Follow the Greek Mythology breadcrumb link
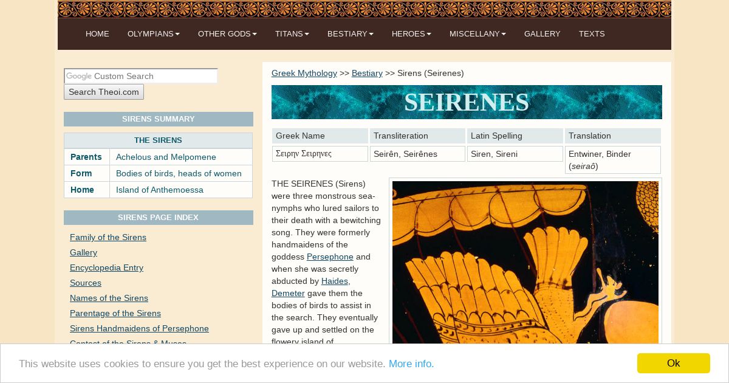This screenshot has height=383, width=729. click(x=304, y=73)
